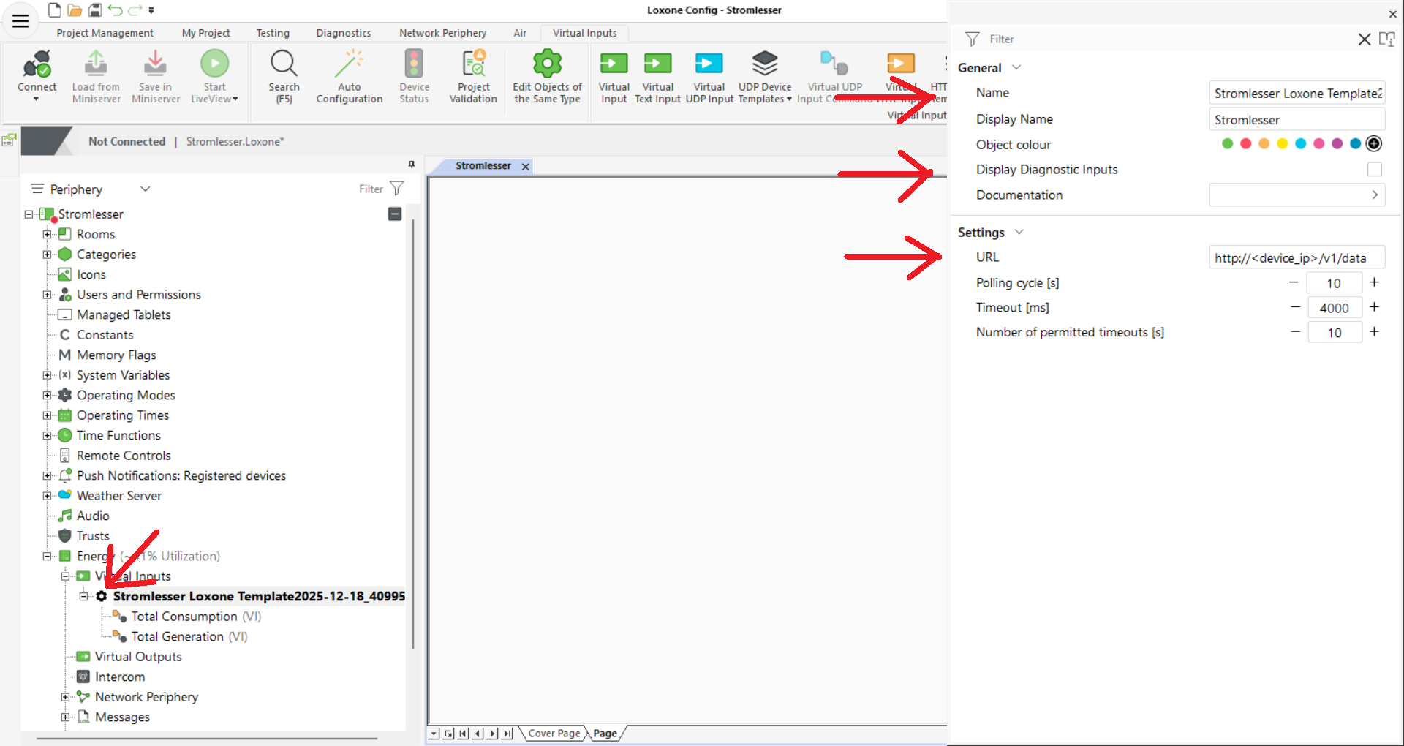The image size is (1404, 746).
Task: Select the Cover Page tab
Action: point(554,733)
